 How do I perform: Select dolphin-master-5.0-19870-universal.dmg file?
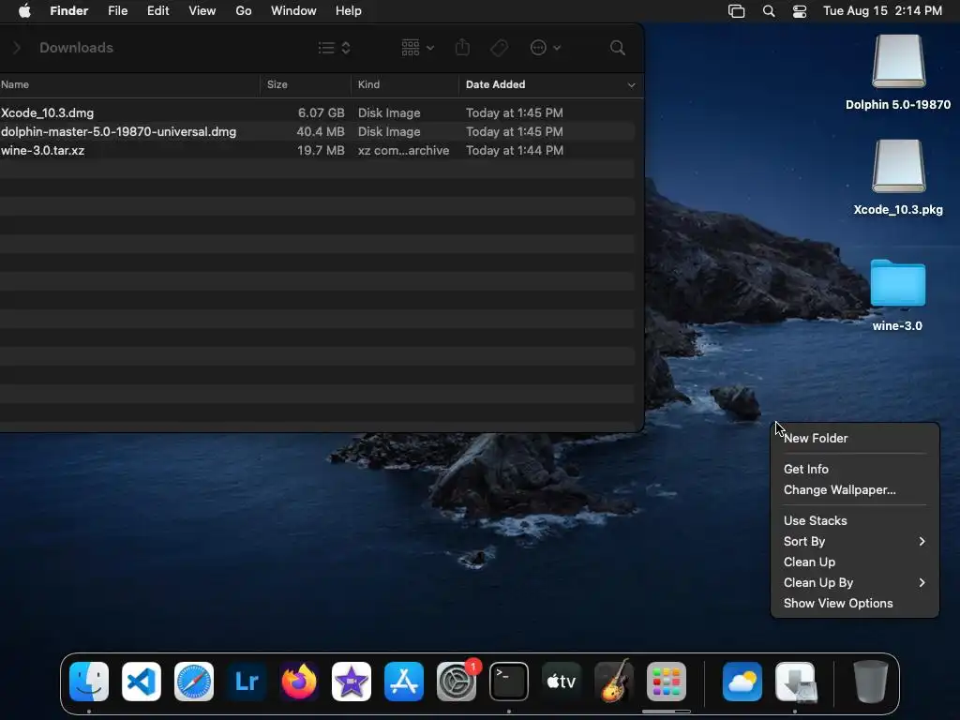point(118,131)
